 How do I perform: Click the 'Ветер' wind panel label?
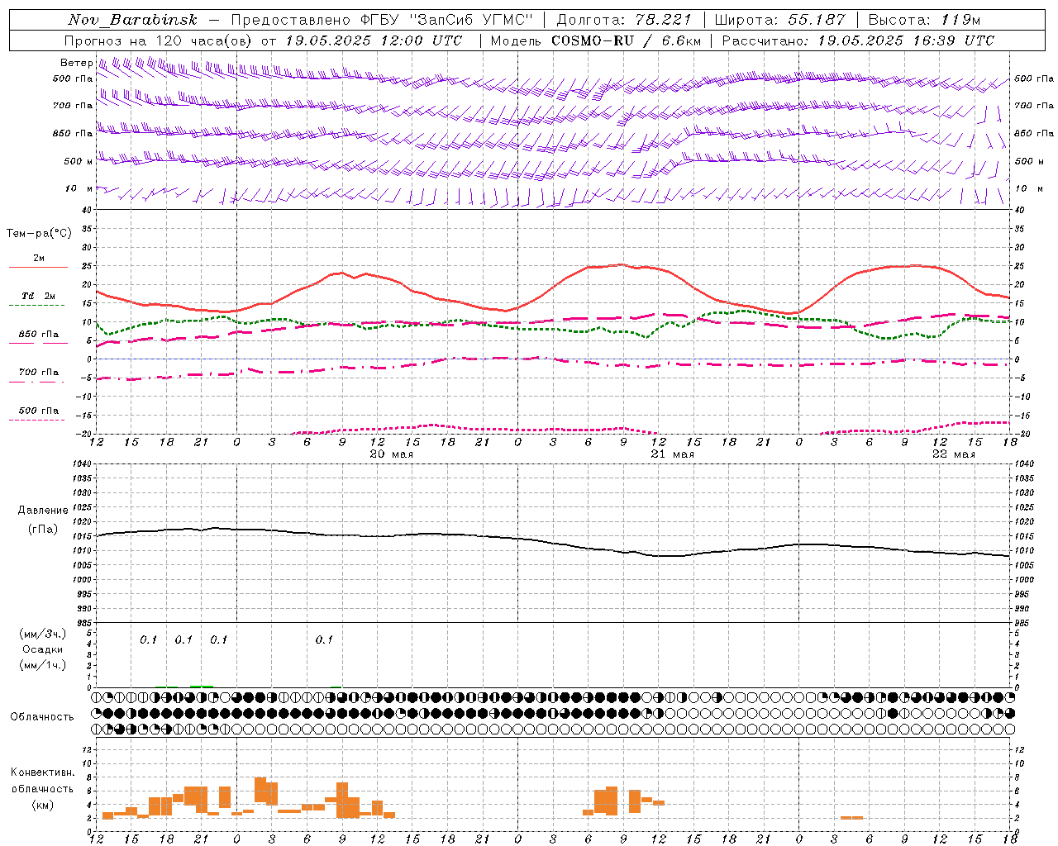(76, 63)
